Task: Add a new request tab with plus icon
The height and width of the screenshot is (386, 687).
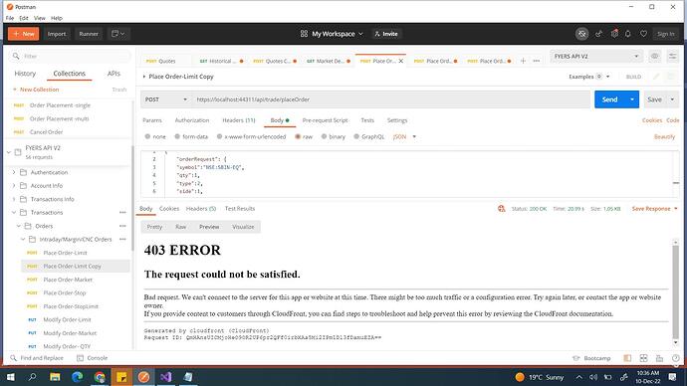Action: tap(523, 61)
